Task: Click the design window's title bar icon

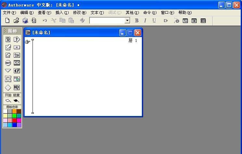Action: tap(28, 32)
